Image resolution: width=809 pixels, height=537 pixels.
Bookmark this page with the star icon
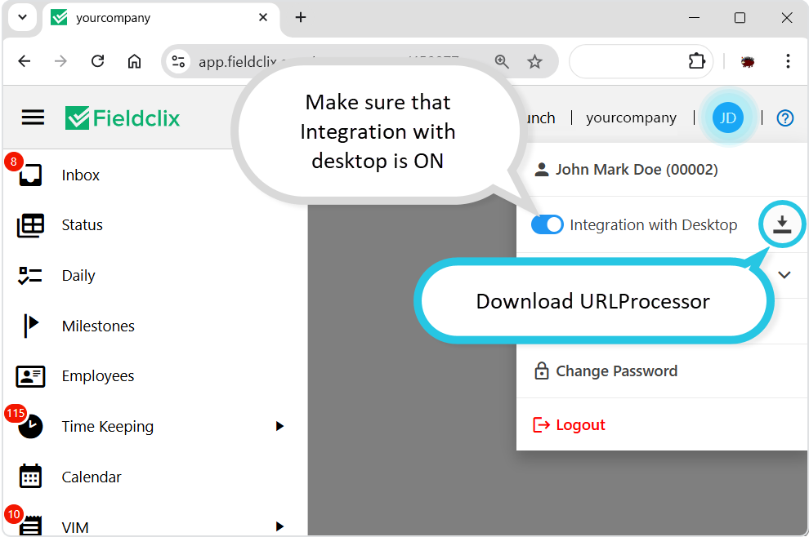(534, 62)
